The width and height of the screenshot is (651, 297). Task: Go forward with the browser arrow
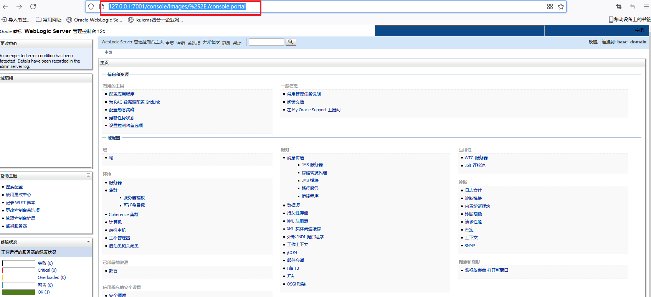(19, 7)
